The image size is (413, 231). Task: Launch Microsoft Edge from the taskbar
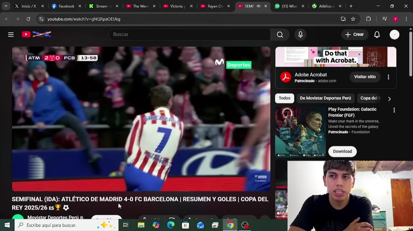170,225
